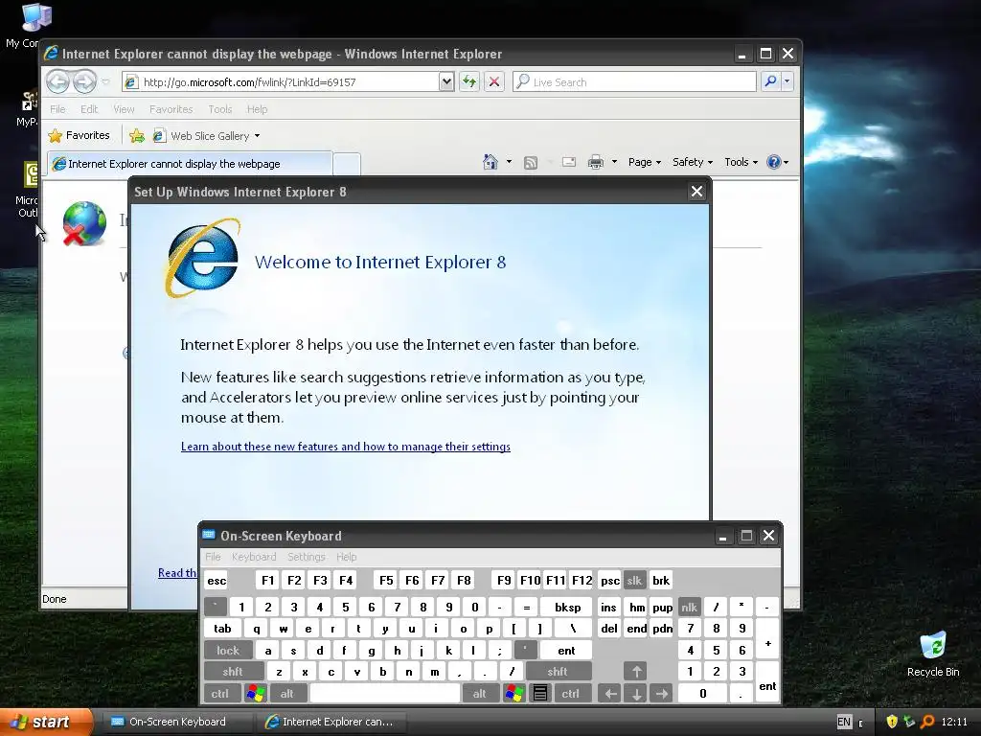Viewport: 981px width, 736px height.
Task: Click the right Windows logo key
Action: [514, 694]
